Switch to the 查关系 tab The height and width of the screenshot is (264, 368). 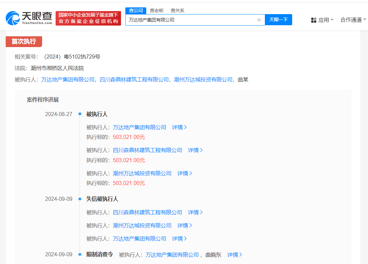[x=178, y=10]
